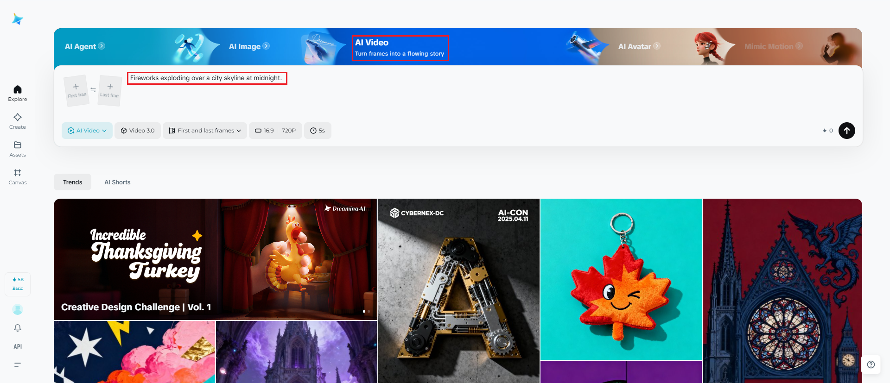The height and width of the screenshot is (383, 890).
Task: Add a last frame image
Action: click(110, 90)
